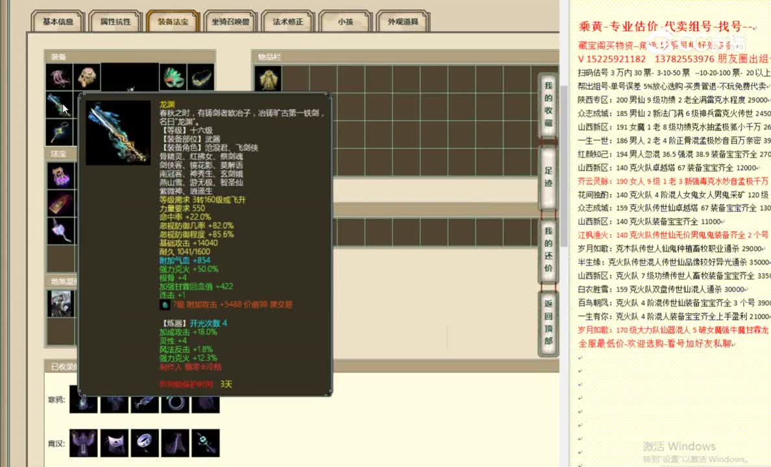This screenshot has height=467, width=771.
Task: Select the staff icon in 青汉 row
Action: tap(206, 443)
